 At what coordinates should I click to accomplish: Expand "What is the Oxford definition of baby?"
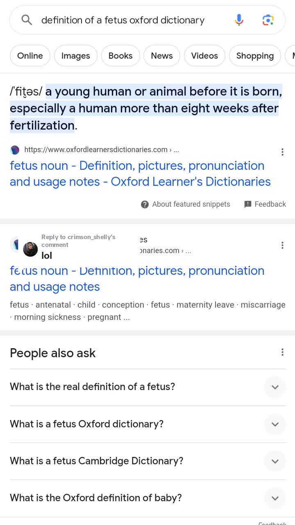pyautogui.click(x=275, y=498)
